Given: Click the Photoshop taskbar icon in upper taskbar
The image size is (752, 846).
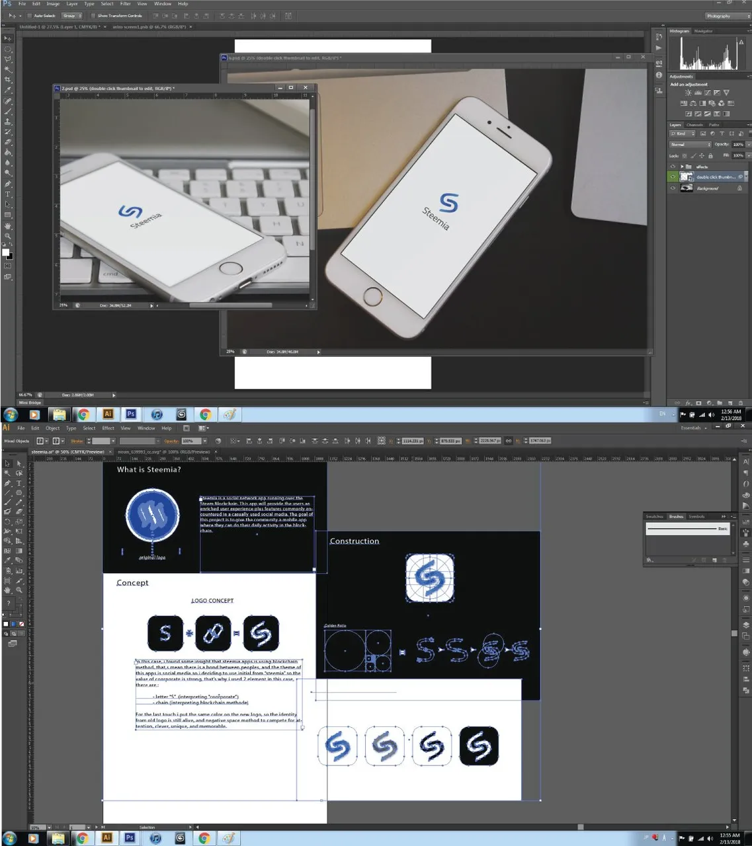Looking at the screenshot, I should 130,414.
